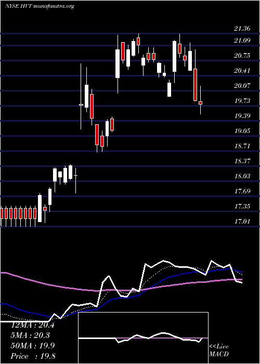Click the 18.71 price axis label
260x364 pixels.
(242, 146)
